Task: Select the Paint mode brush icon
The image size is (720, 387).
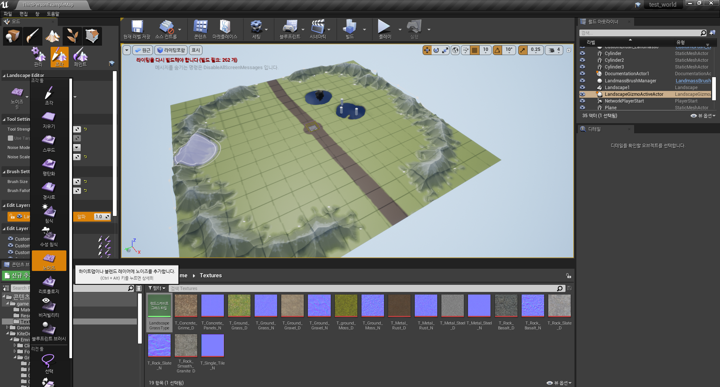Action: [33, 36]
